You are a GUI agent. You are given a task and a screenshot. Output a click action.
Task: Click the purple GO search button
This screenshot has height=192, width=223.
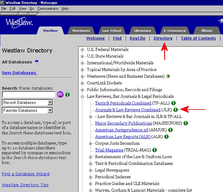(x=60, y=94)
